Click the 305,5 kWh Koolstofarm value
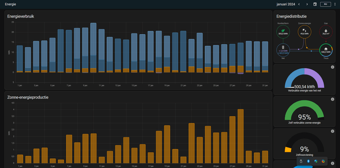 pyautogui.click(x=283, y=34)
